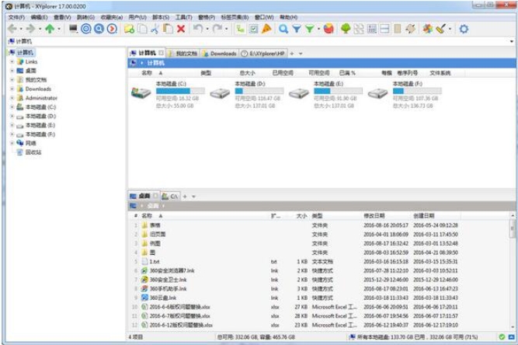Click the blue target hotlist toolbar icon
Screen dimensions: 518x345
(x=86, y=29)
